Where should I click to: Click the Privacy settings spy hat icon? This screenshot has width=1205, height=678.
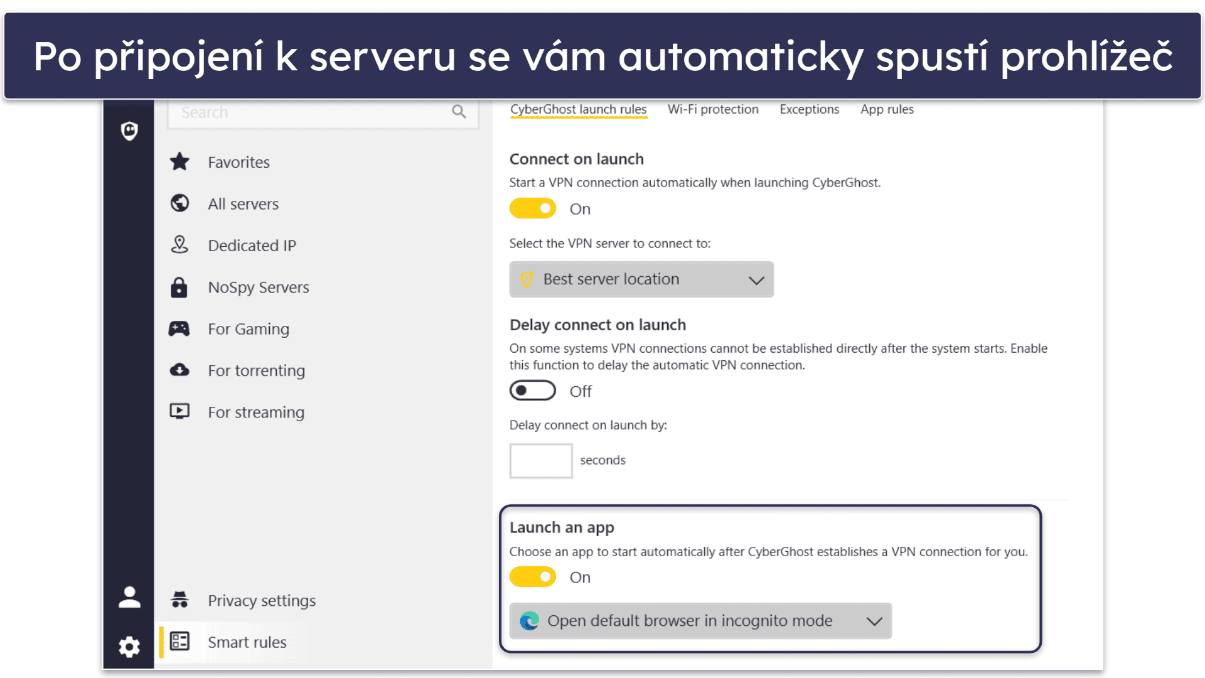pyautogui.click(x=179, y=600)
